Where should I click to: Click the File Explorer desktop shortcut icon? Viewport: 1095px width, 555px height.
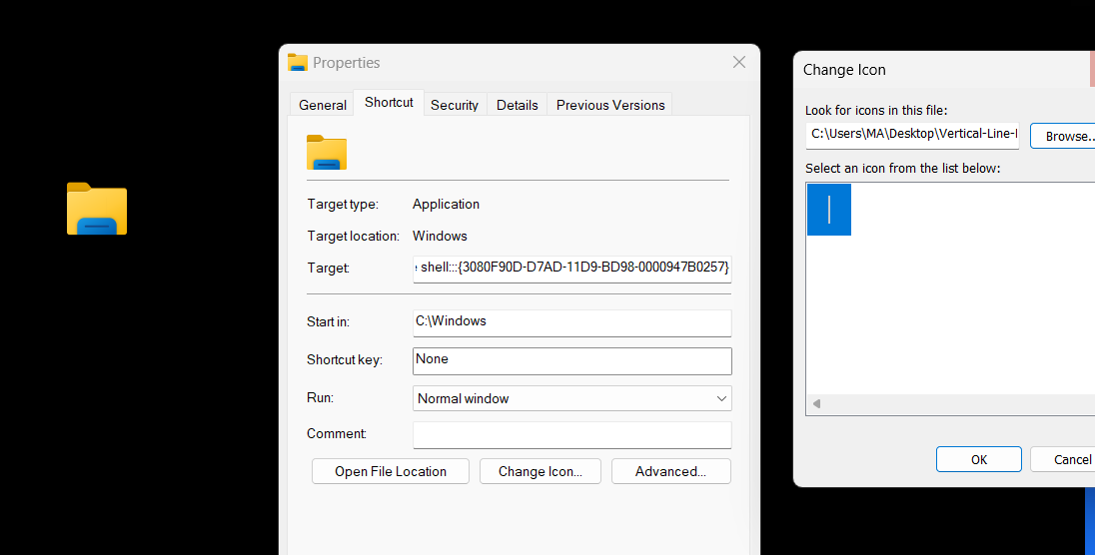click(x=96, y=209)
